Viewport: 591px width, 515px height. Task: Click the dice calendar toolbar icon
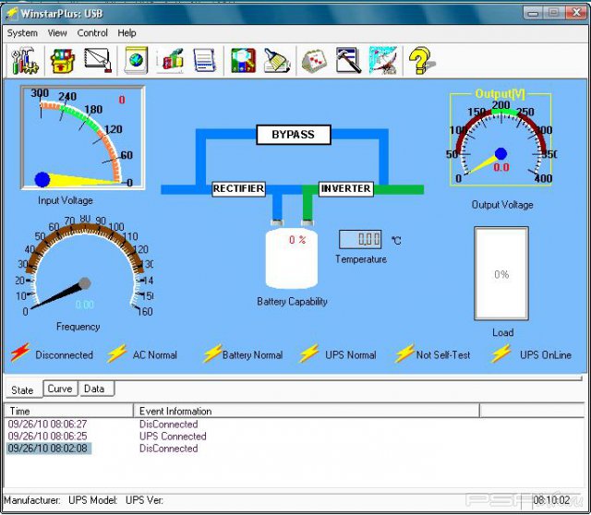click(x=315, y=61)
